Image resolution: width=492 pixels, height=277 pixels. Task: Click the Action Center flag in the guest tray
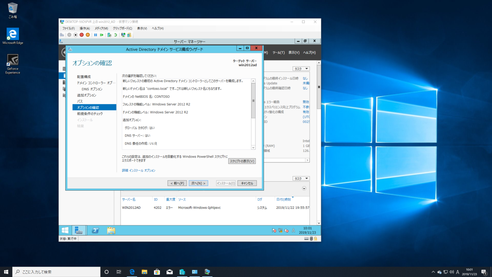[x=274, y=231]
